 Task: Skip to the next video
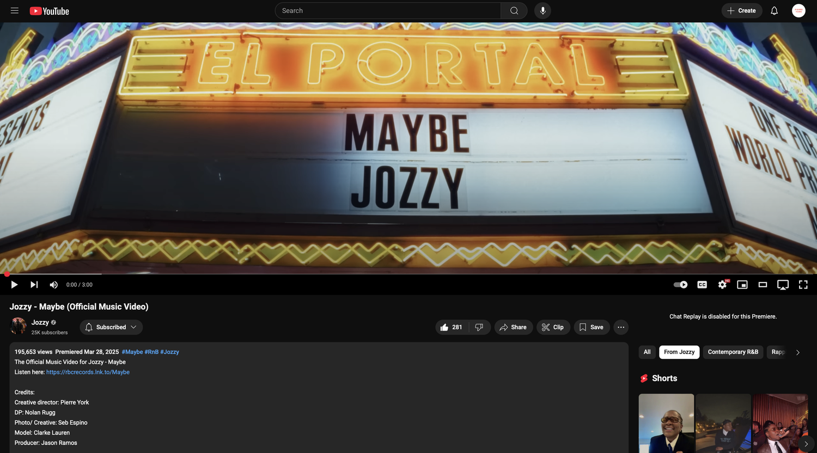(34, 285)
